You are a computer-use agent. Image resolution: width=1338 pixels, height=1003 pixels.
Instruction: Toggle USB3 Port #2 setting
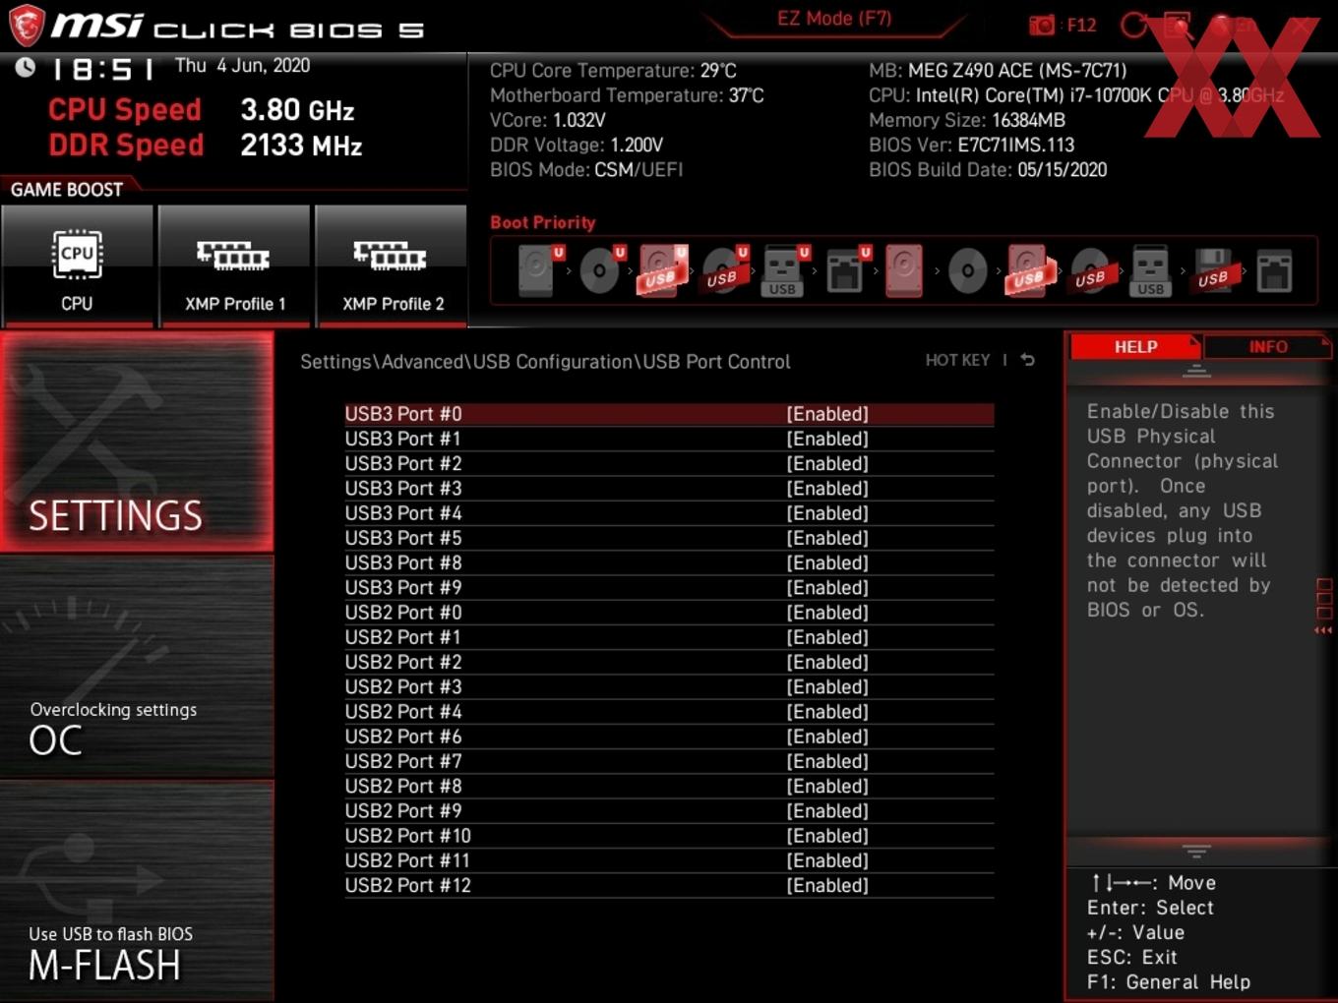click(669, 463)
